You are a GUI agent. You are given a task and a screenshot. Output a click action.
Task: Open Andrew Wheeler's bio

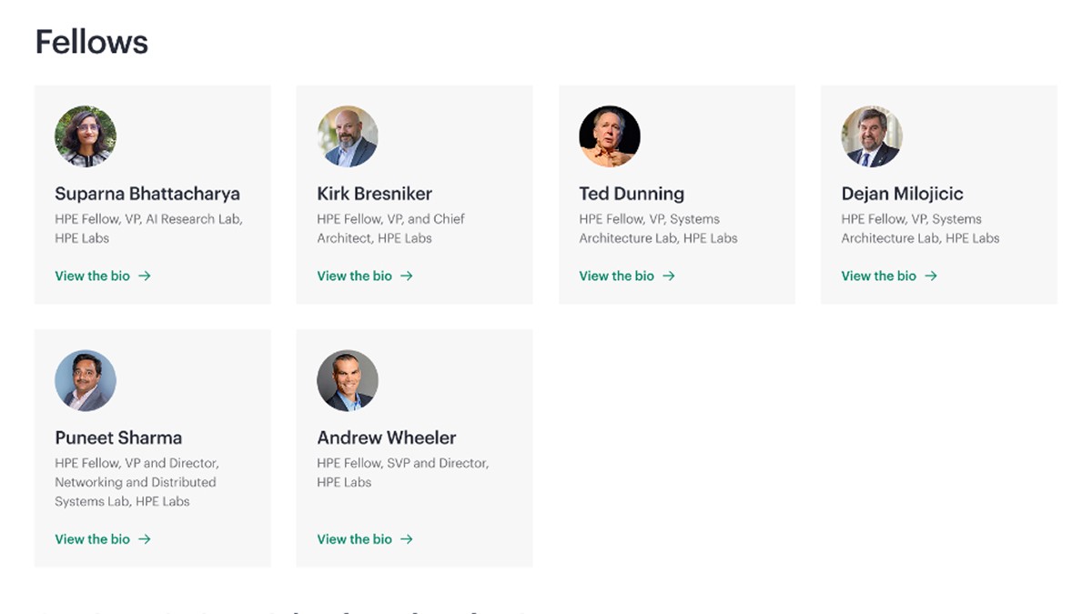(x=354, y=539)
